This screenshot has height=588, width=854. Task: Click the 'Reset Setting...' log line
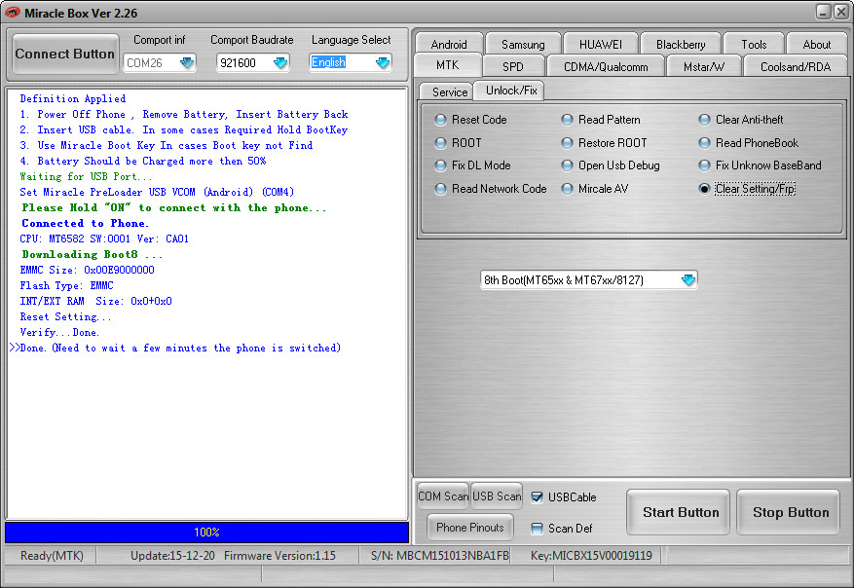click(x=65, y=316)
